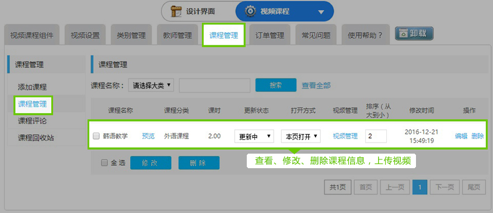Switch to the 视频课程组件 tab
Image resolution: width=493 pixels, height=213 pixels.
(32, 35)
